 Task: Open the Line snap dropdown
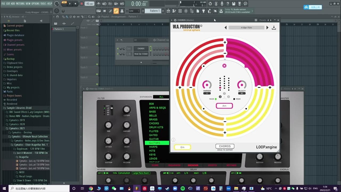(134, 11)
